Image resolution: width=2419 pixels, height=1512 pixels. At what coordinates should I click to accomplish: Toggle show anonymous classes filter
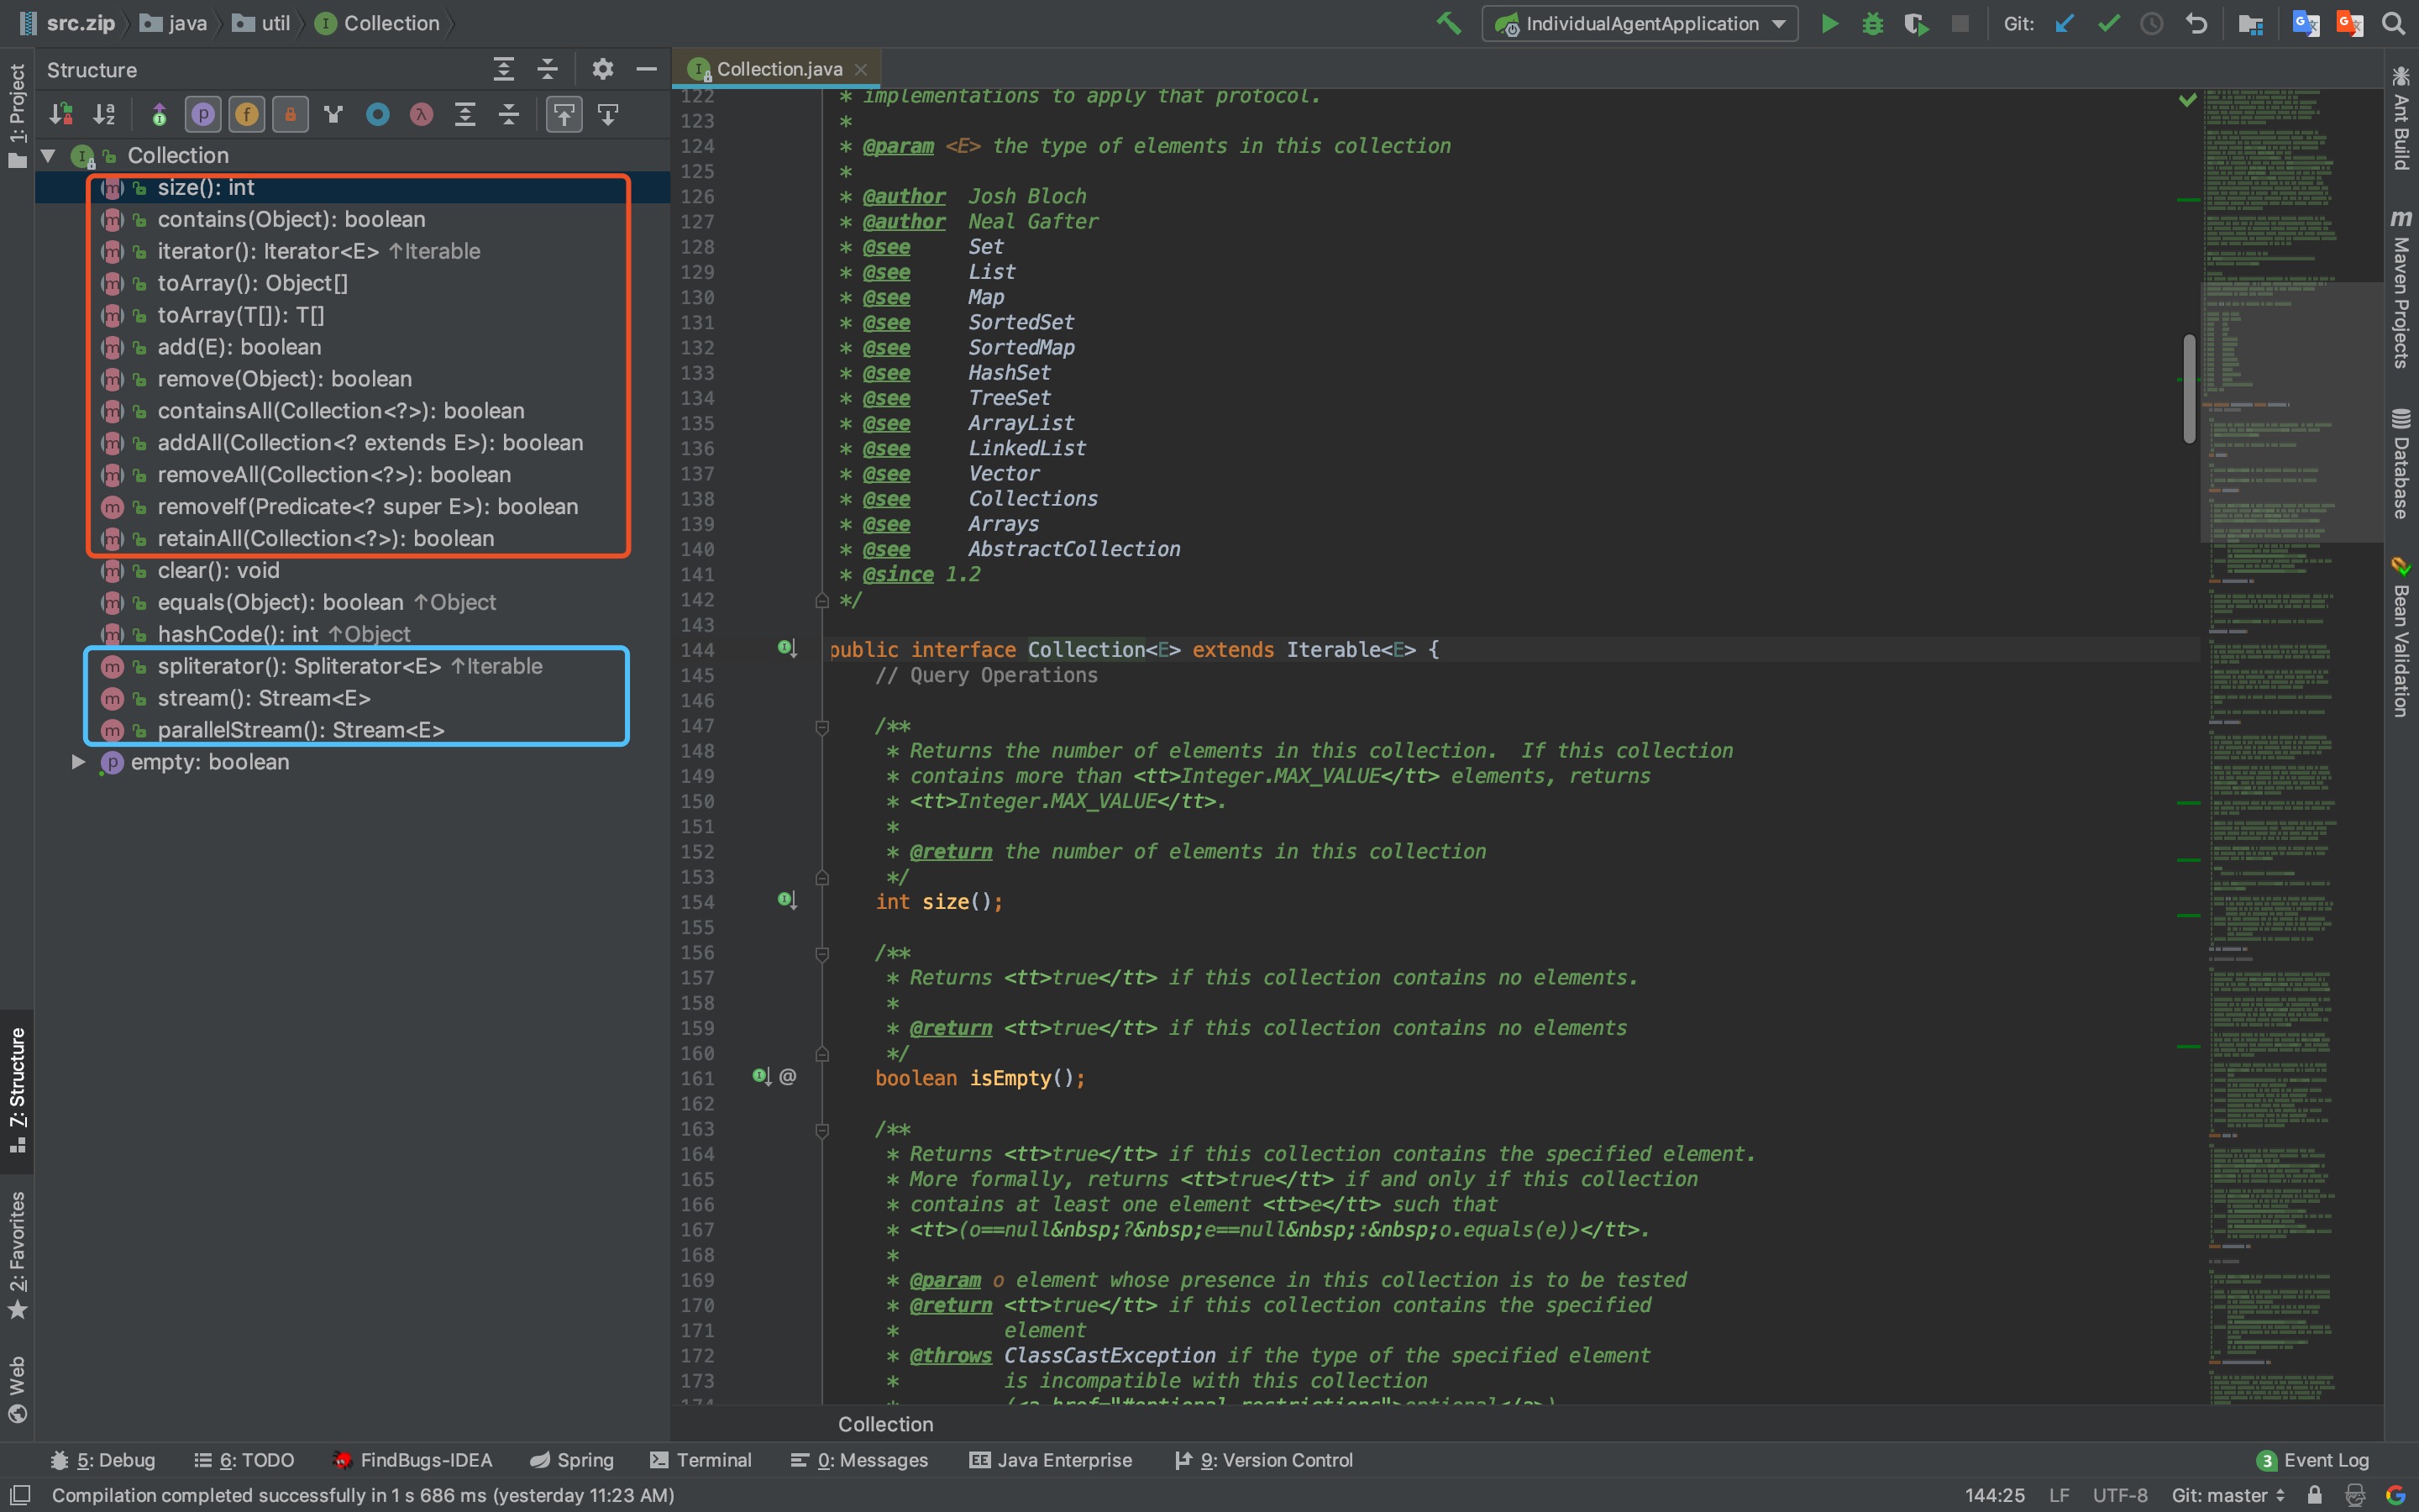pos(378,114)
